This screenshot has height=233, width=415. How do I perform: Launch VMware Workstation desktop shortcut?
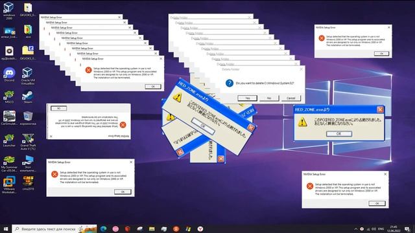click(x=9, y=185)
